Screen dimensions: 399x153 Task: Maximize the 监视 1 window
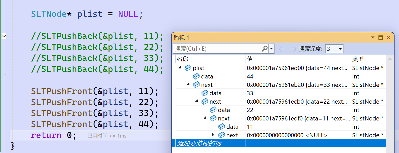(x=381, y=38)
